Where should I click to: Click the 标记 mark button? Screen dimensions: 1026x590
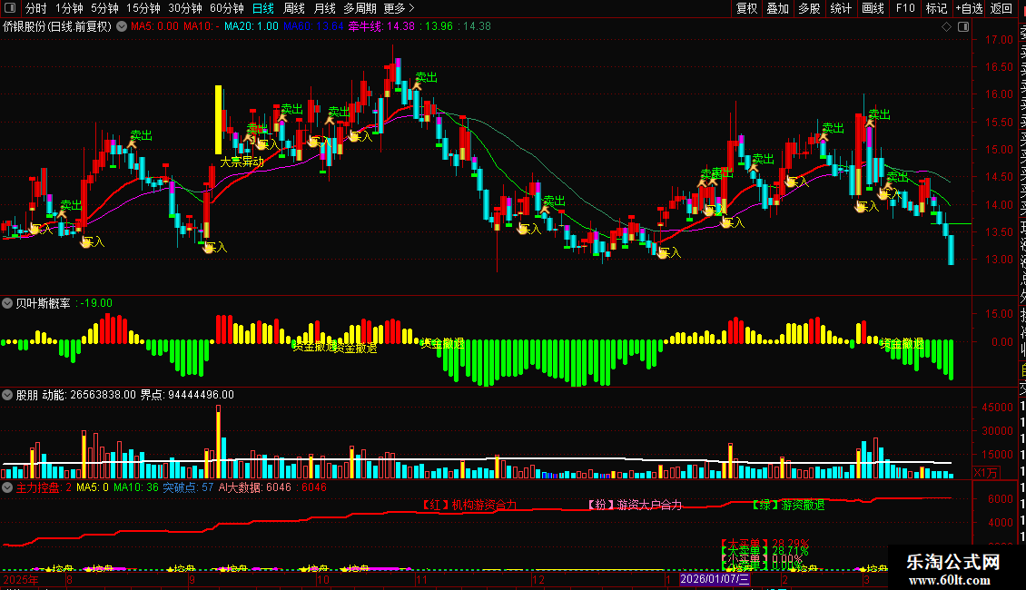[x=936, y=8]
